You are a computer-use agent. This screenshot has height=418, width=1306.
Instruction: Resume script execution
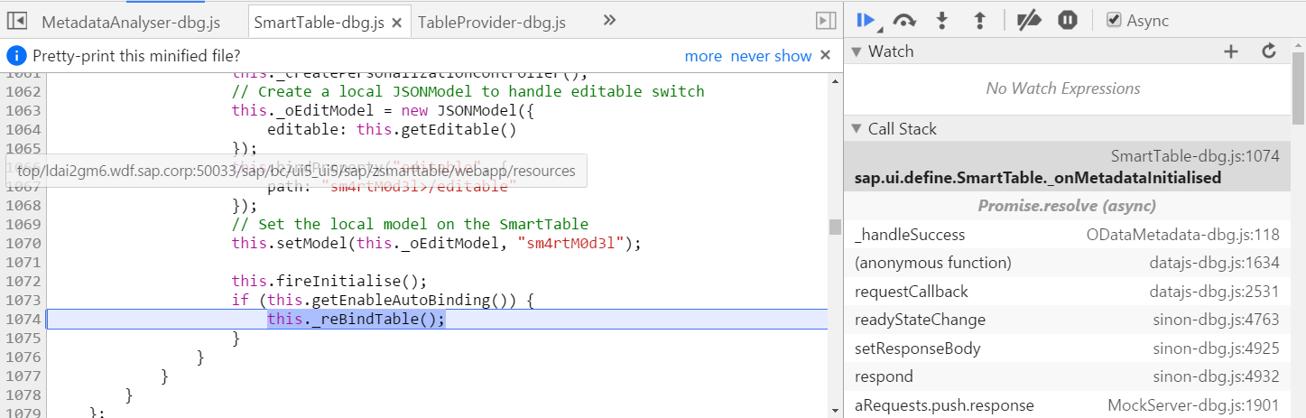(x=866, y=20)
